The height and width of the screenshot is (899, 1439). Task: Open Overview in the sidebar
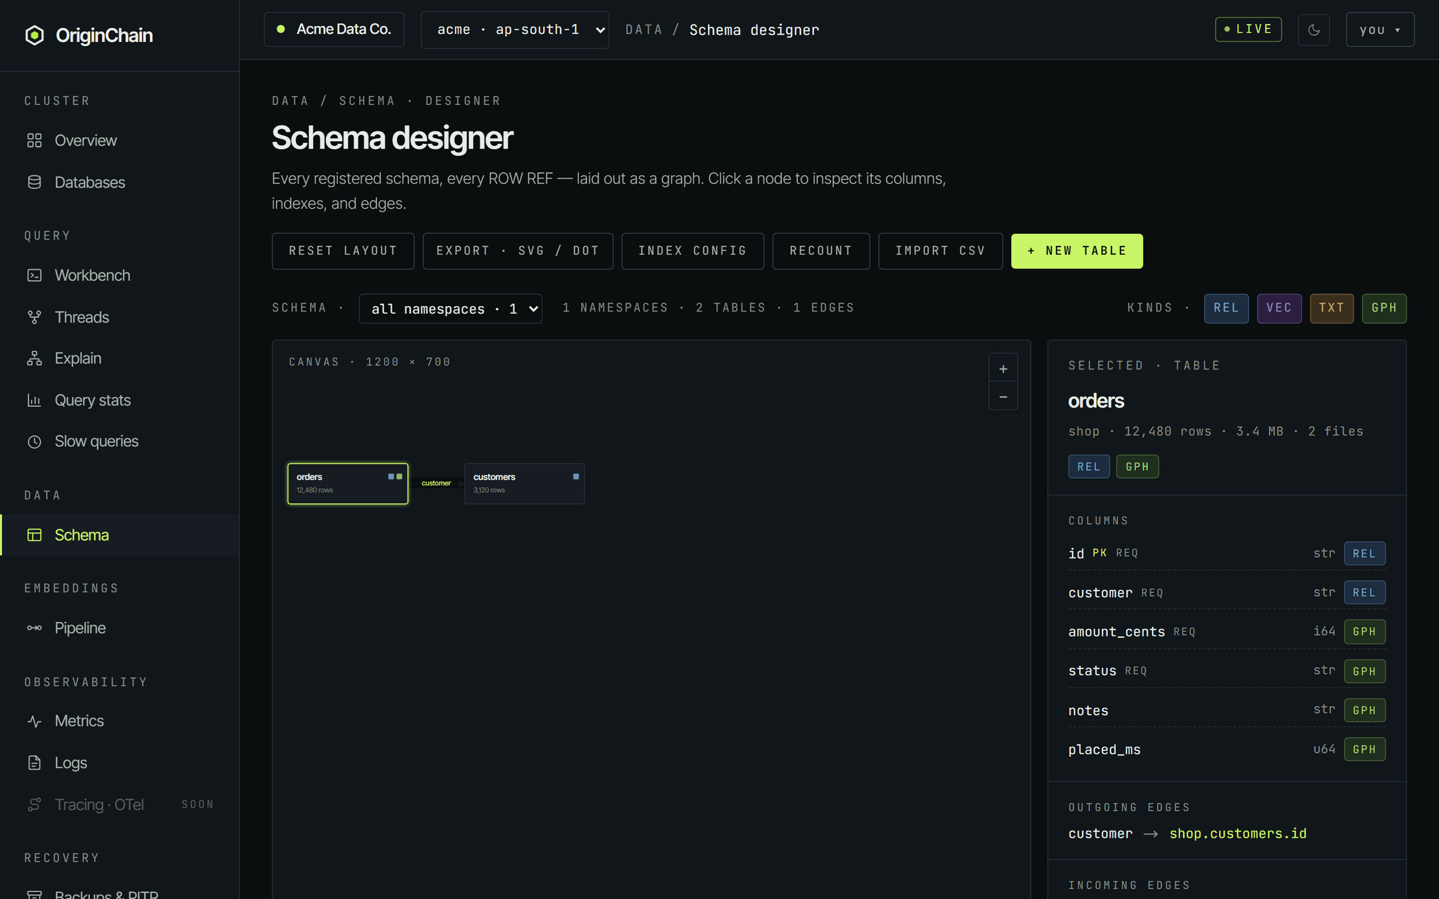[x=119, y=141]
